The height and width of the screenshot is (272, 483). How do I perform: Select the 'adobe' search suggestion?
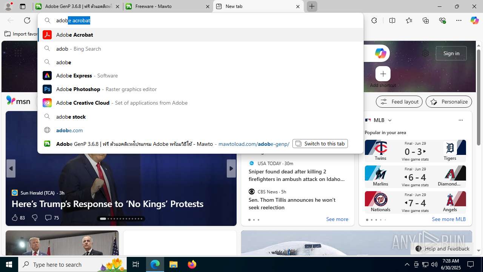tap(200, 62)
